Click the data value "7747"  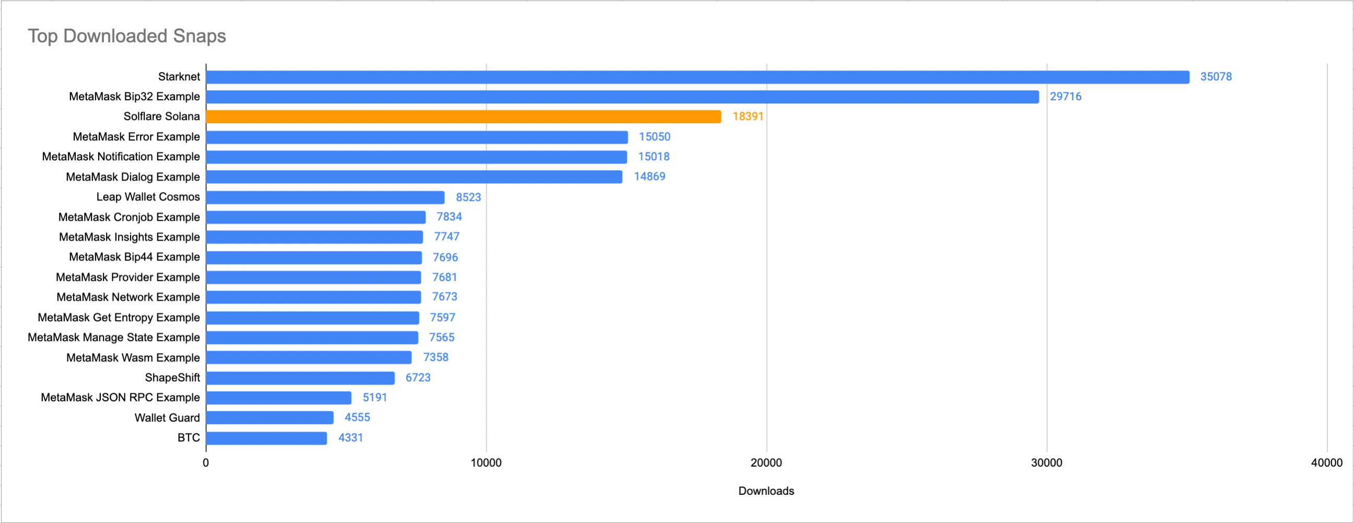pos(447,237)
